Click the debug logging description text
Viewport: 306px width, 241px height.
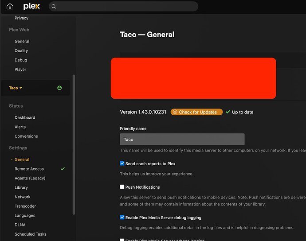click(x=207, y=228)
